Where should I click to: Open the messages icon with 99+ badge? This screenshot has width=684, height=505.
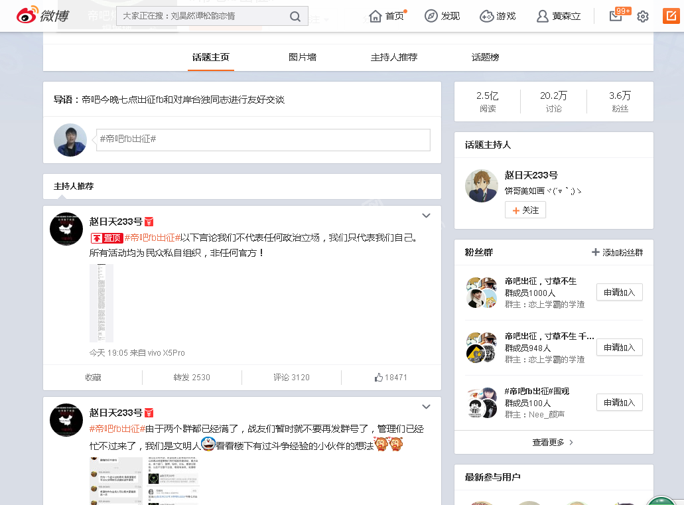tap(616, 16)
